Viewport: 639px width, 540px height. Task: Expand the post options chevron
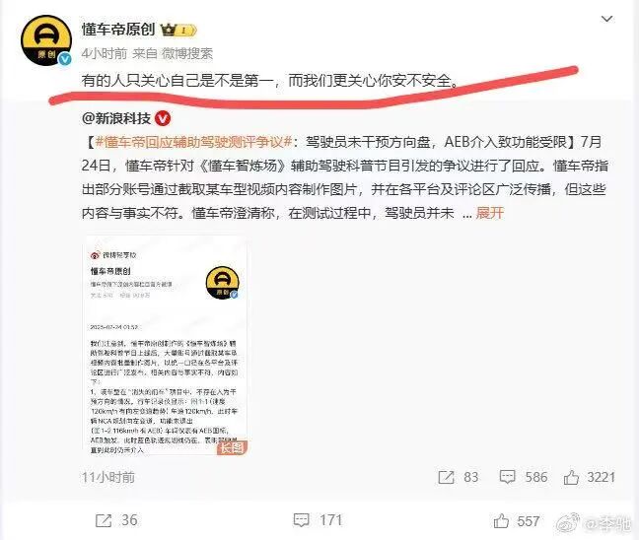coord(607,19)
